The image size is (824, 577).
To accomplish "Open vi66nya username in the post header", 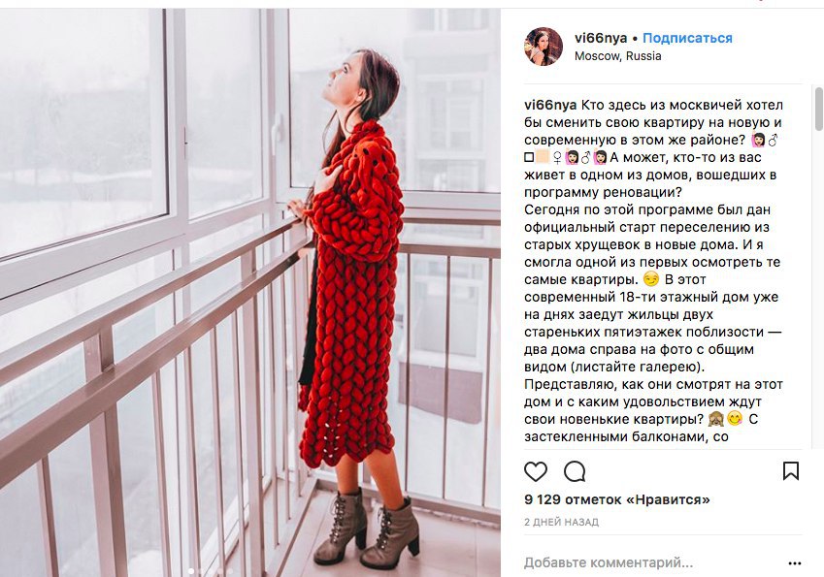I will 601,38.
